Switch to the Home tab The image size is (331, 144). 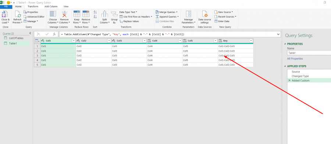18,7
